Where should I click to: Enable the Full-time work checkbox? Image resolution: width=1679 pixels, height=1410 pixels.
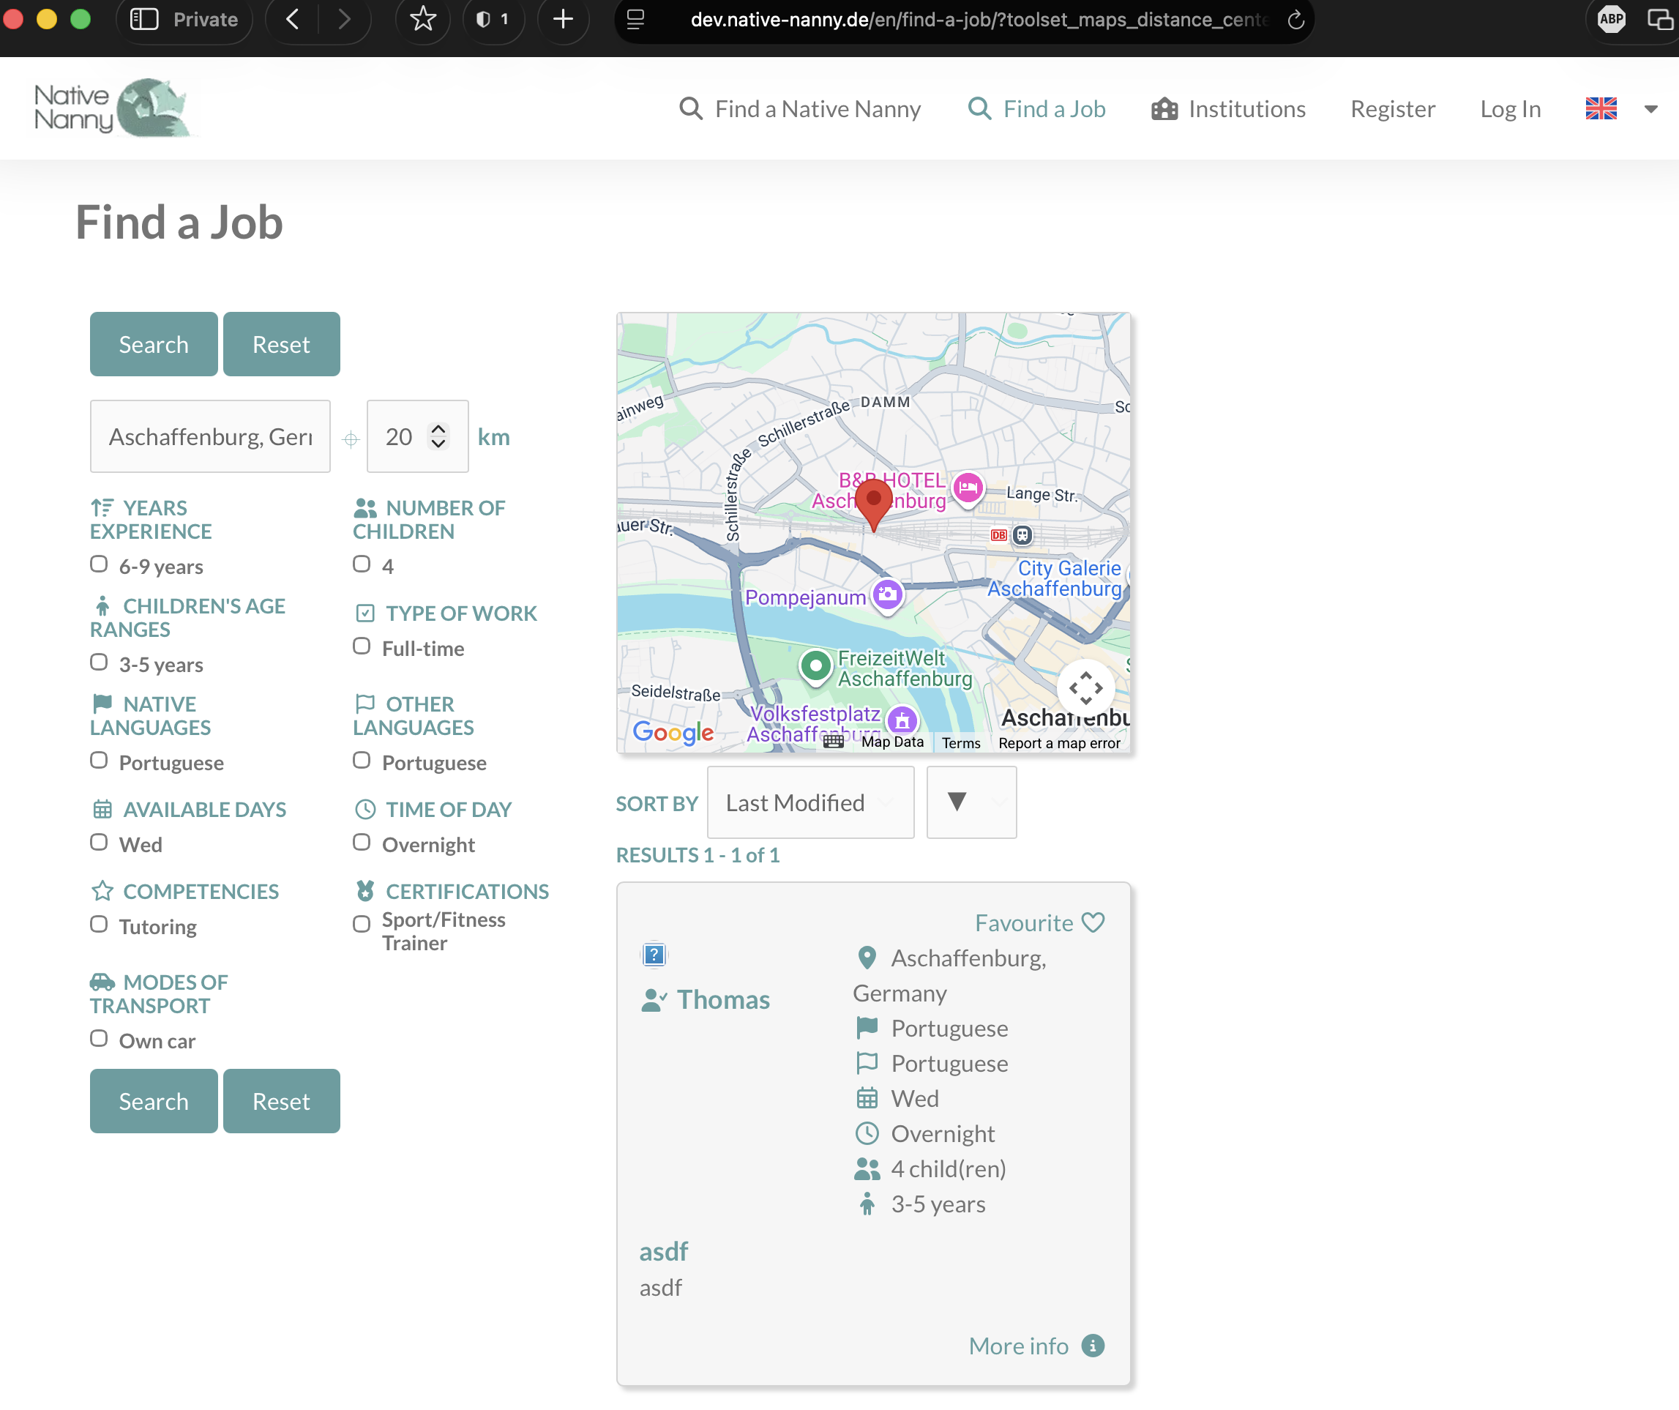[x=362, y=646]
